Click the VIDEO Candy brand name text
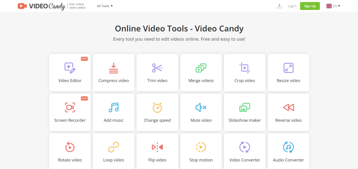The width and height of the screenshot is (358, 169). coord(47,6)
